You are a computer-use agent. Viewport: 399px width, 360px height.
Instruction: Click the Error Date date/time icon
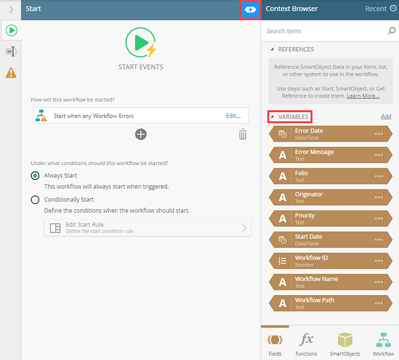click(283, 134)
